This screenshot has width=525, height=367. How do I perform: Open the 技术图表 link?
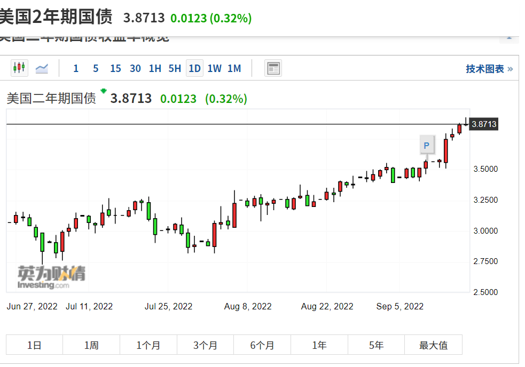click(489, 69)
